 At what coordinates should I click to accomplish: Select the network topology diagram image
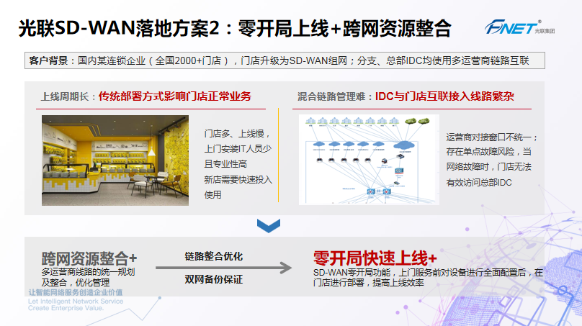pyautogui.click(x=369, y=160)
